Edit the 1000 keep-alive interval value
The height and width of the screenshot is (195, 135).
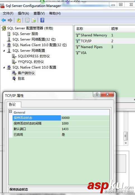point(85,123)
